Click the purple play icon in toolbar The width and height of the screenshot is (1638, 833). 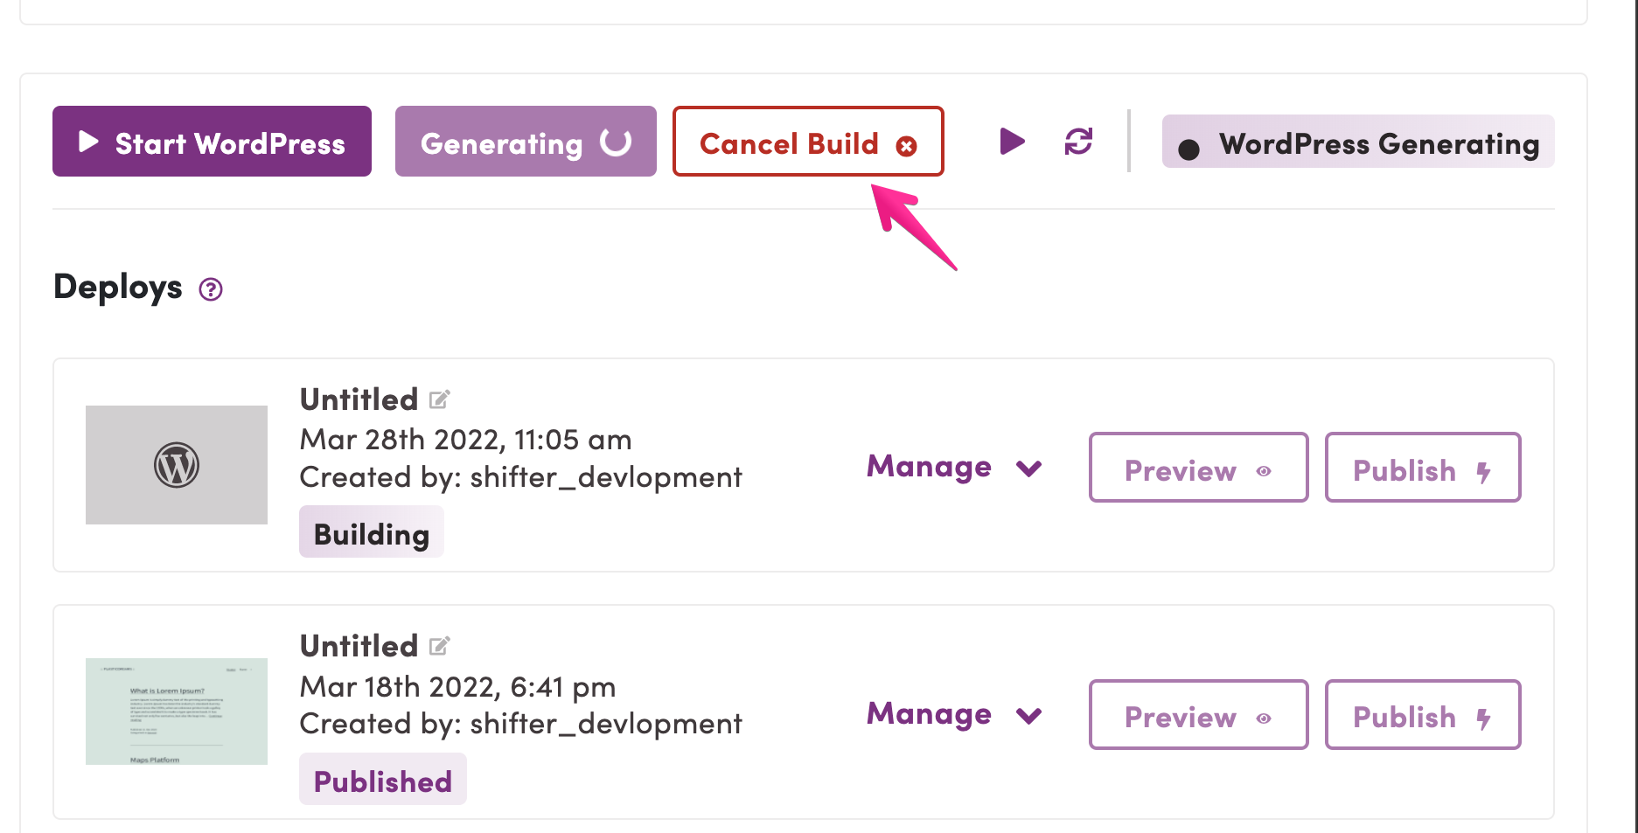pos(1012,141)
